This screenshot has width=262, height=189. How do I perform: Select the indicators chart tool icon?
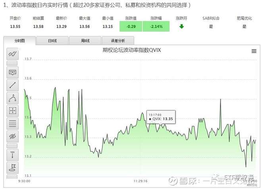point(13,54)
